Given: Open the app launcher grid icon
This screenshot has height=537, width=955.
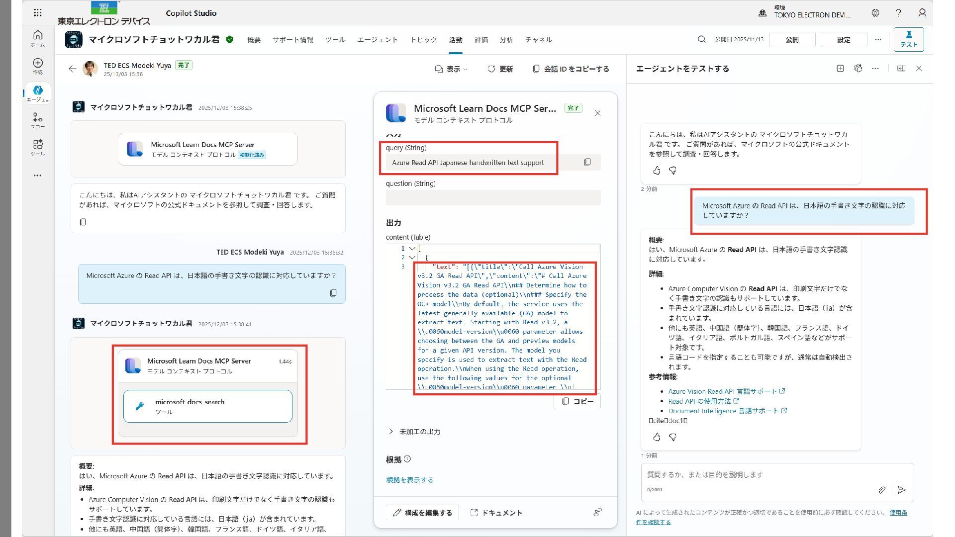Looking at the screenshot, I should coord(38,13).
